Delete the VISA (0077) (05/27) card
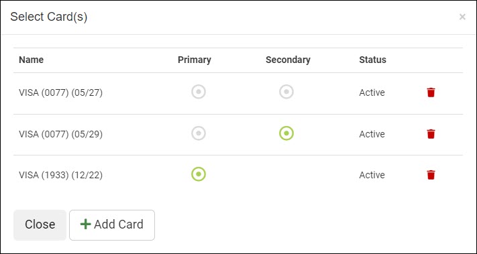The height and width of the screenshot is (254, 477). tap(431, 92)
